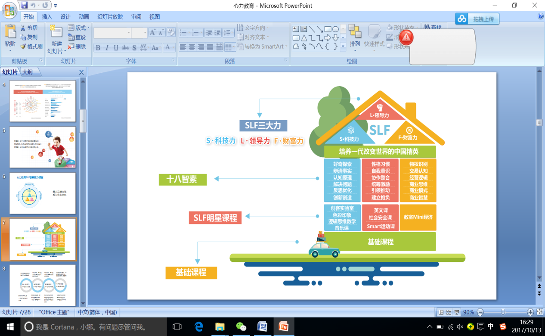
Task: Click the 拖拽上传 upload button
Action: pyautogui.click(x=477, y=19)
